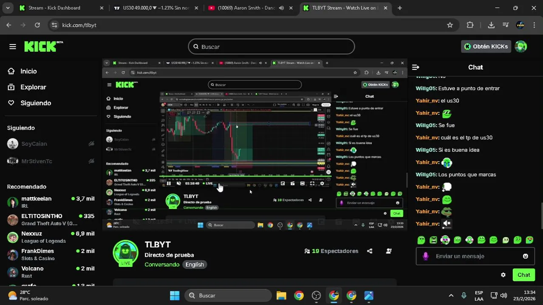Screen dimensions: 543x305
Task: Open the Chrome three-dot menu
Action: pyautogui.click(x=534, y=25)
